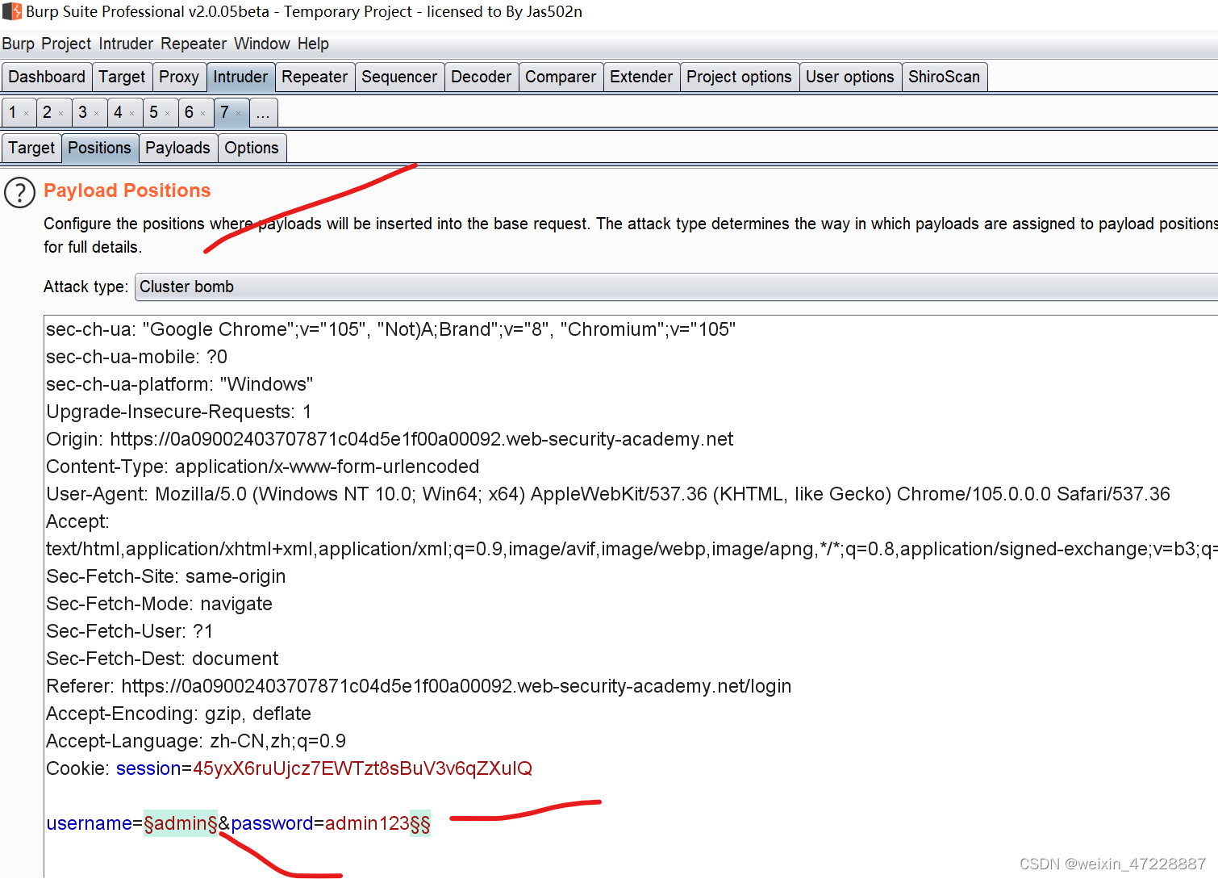
Task: Click the Sec-Fetch-Site header line
Action: (x=166, y=576)
